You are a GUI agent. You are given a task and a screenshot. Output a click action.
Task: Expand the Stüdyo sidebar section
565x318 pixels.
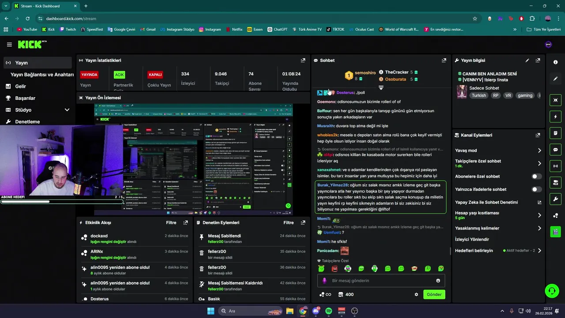(x=67, y=110)
